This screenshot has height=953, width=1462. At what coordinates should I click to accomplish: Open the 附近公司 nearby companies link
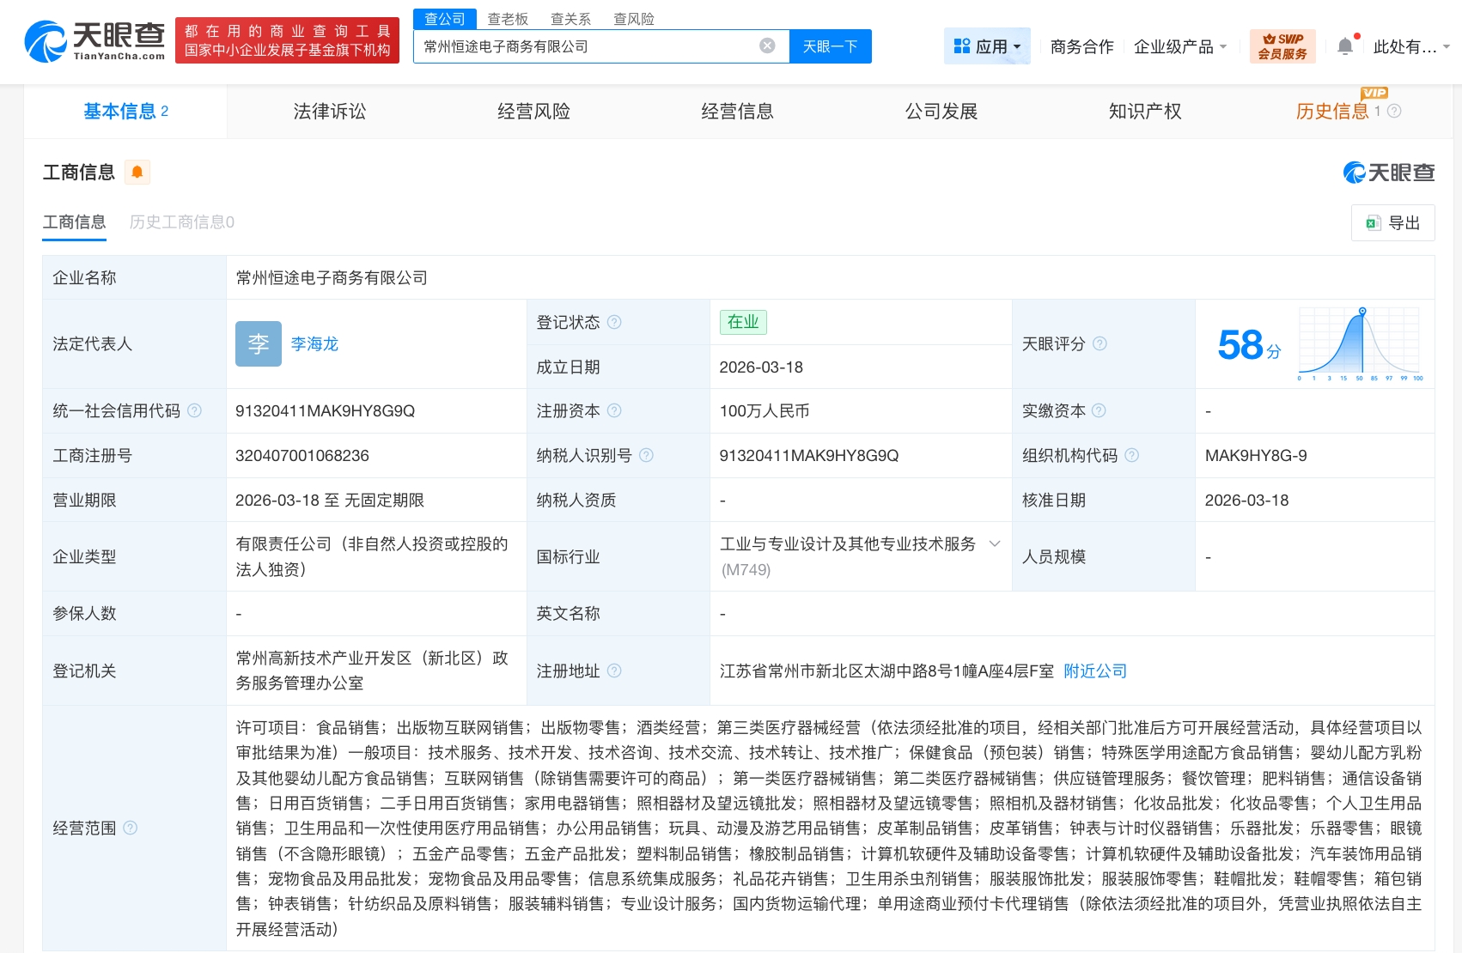1094,671
